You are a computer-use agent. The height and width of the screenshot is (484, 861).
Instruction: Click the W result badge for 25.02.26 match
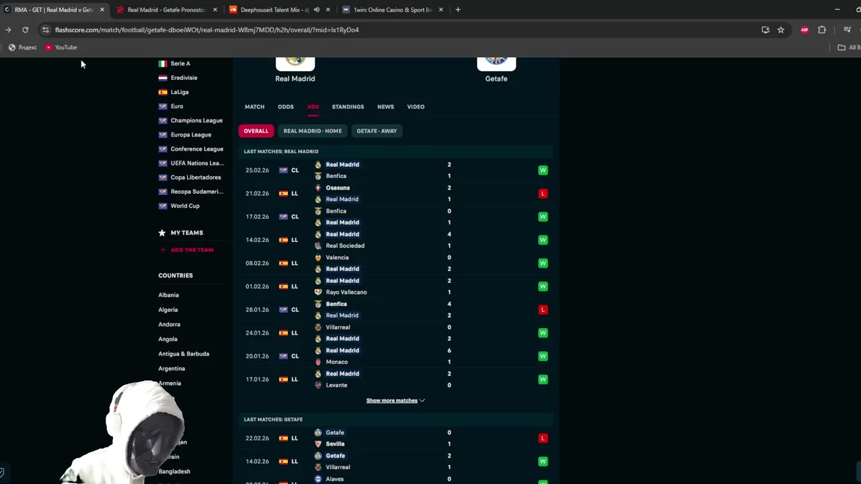(543, 170)
